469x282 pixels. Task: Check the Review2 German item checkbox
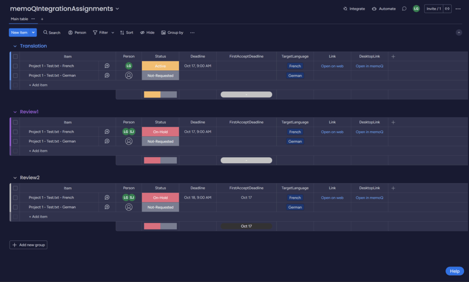click(x=15, y=207)
